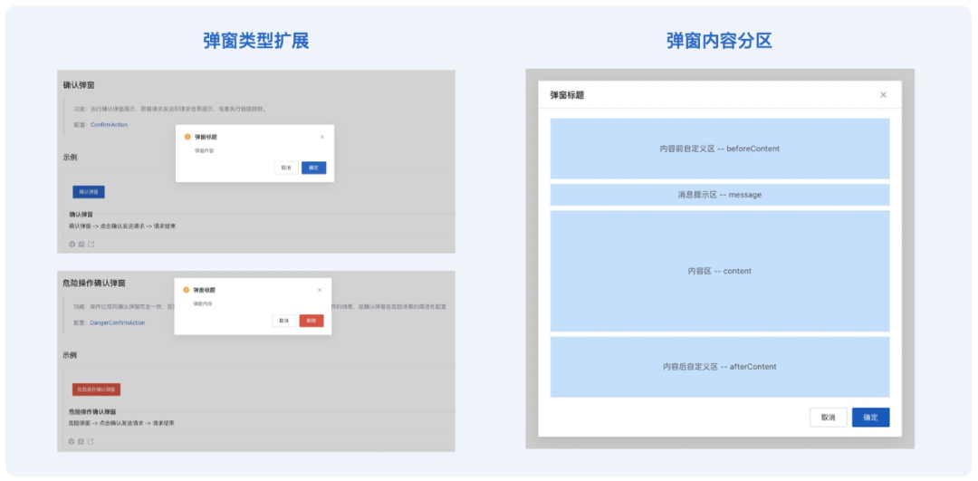The width and height of the screenshot is (978, 481).
Task: Click the red 删除 button in the danger popup
Action: 312,321
